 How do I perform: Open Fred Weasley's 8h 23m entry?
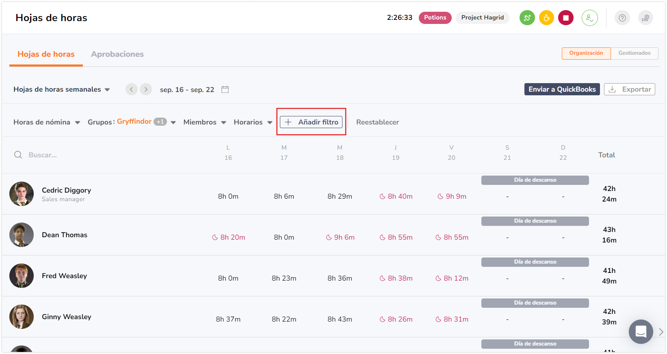pos(284,278)
